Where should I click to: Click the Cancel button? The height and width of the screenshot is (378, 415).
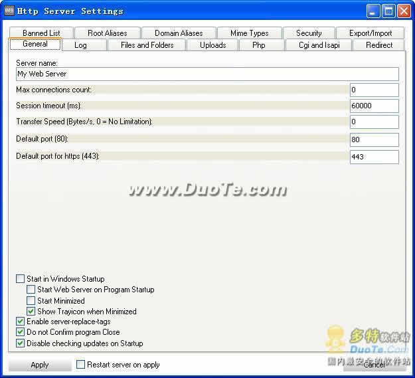coord(374,365)
